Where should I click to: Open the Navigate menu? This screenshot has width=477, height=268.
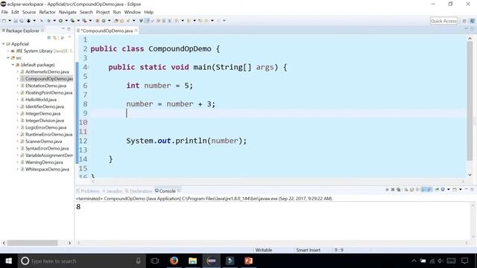coord(68,12)
